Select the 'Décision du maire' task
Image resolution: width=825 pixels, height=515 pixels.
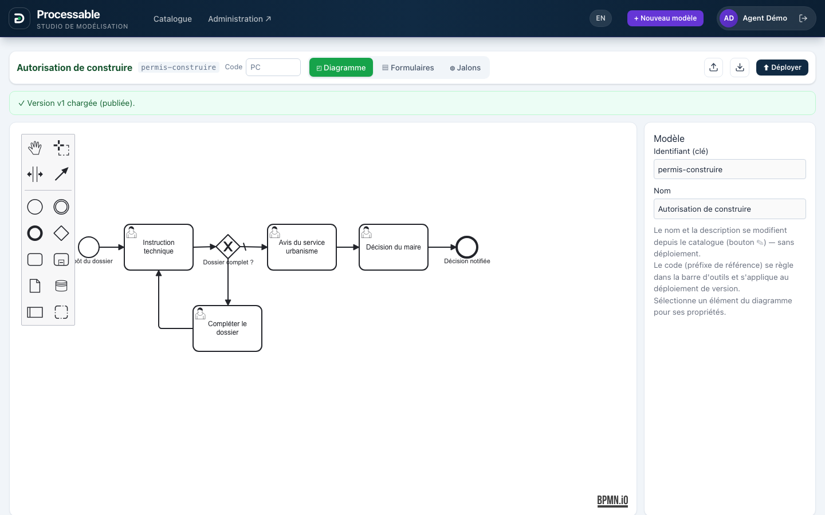coord(394,247)
